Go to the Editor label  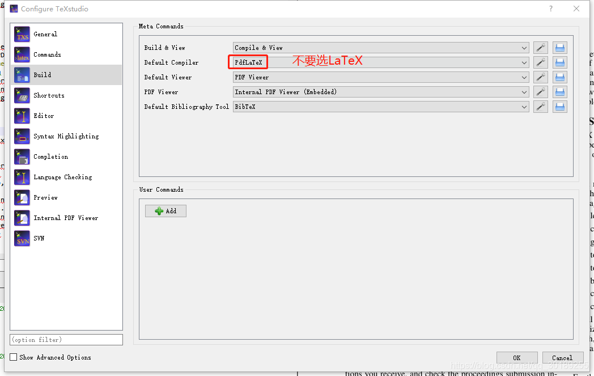(x=44, y=116)
